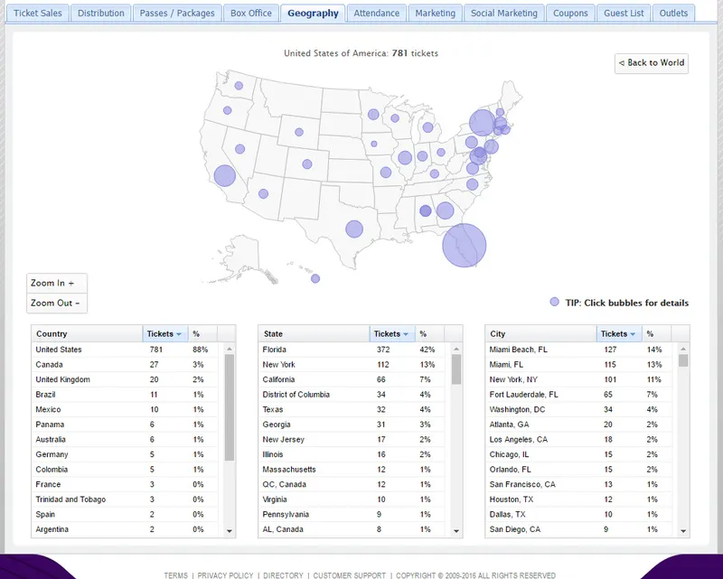Open the Customer Support footer link
723x579 pixels.
tap(349, 575)
